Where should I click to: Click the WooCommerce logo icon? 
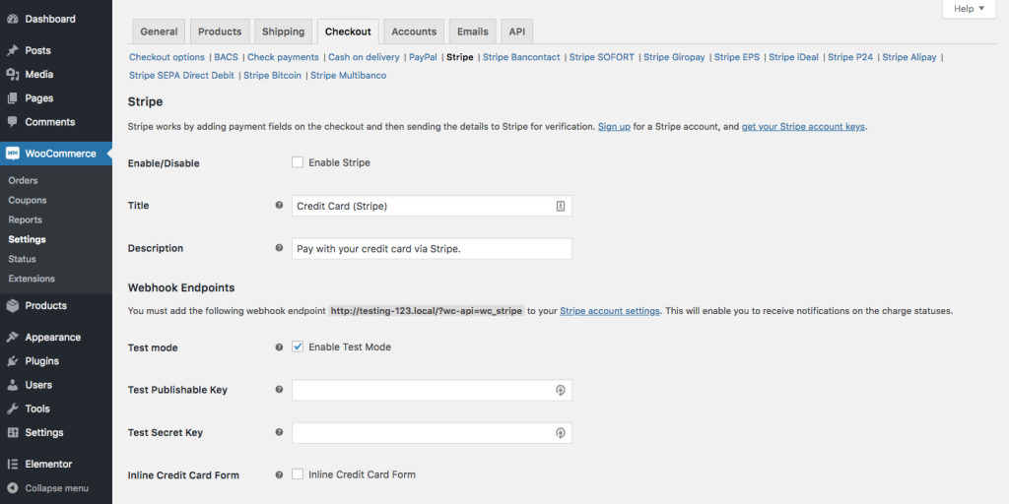[12, 154]
